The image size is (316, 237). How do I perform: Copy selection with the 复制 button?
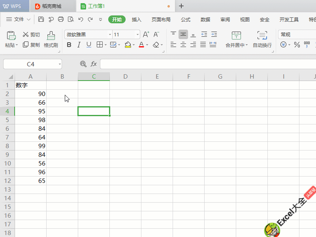click(x=31, y=45)
